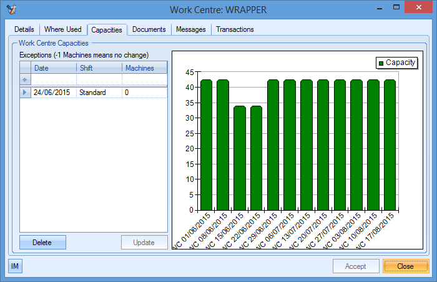This screenshot has height=282, width=437.
Task: Click the 24/06/2015 date cell
Action: click(x=53, y=93)
